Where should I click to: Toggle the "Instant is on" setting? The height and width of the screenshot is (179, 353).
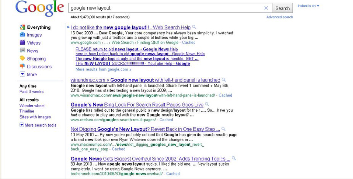tap(308, 6)
